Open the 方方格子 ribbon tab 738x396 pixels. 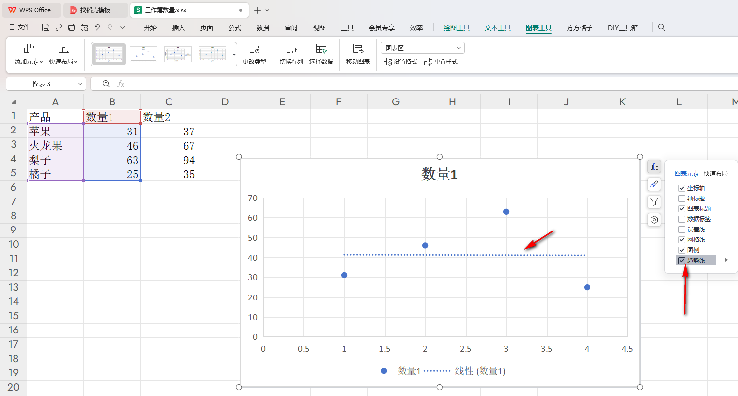(580, 28)
